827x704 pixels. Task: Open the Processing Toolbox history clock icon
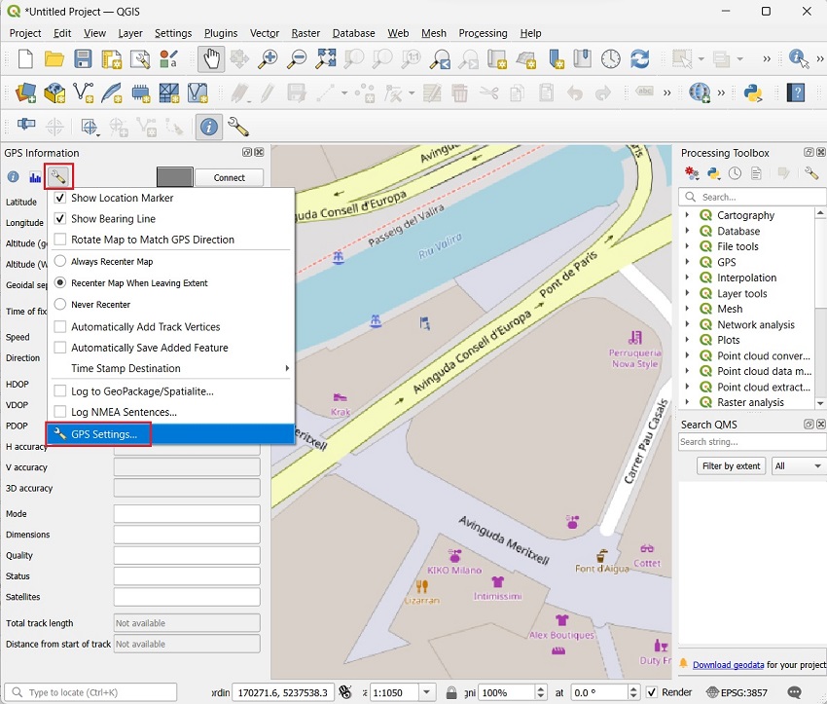(735, 173)
